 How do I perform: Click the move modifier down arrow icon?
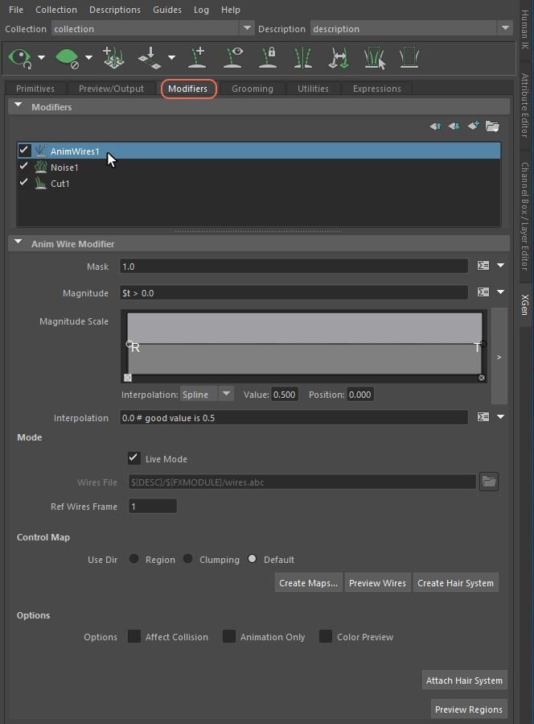454,126
